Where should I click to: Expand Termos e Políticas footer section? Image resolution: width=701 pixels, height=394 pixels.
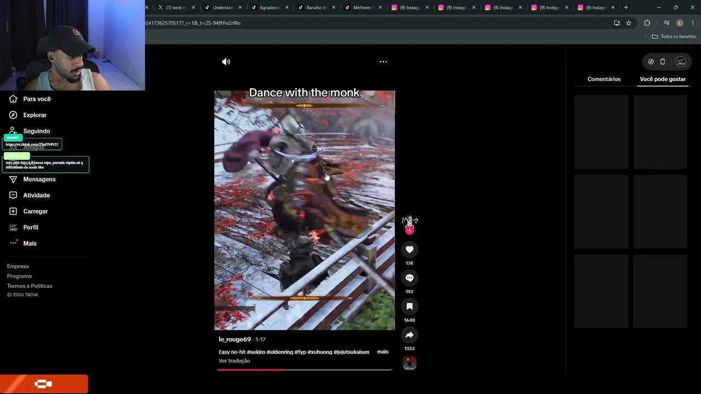click(x=30, y=286)
